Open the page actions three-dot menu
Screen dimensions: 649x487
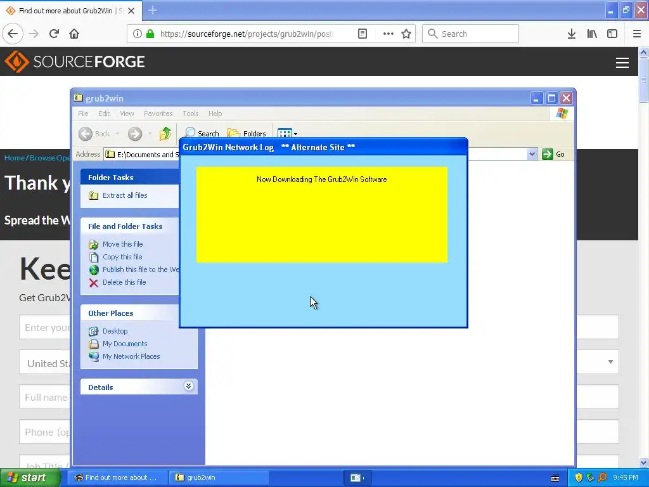click(x=389, y=34)
